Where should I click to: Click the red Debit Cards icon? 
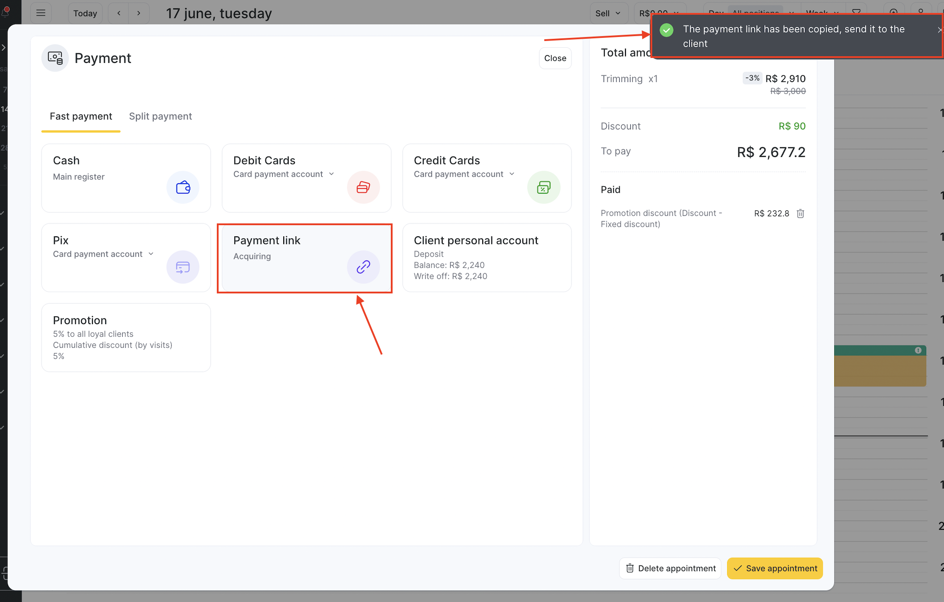[364, 187]
